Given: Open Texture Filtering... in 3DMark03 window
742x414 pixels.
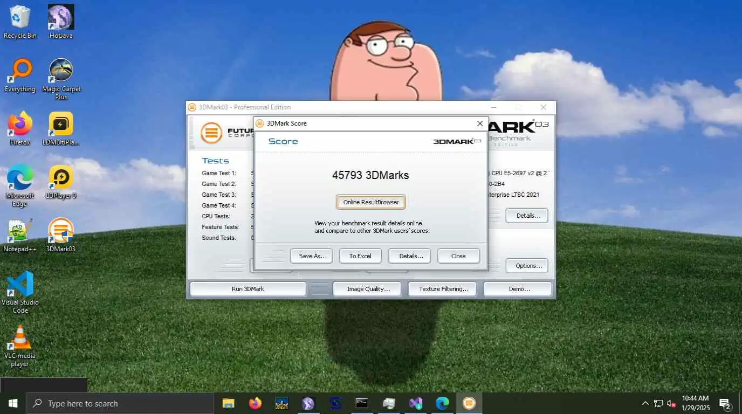Looking at the screenshot, I should point(442,289).
